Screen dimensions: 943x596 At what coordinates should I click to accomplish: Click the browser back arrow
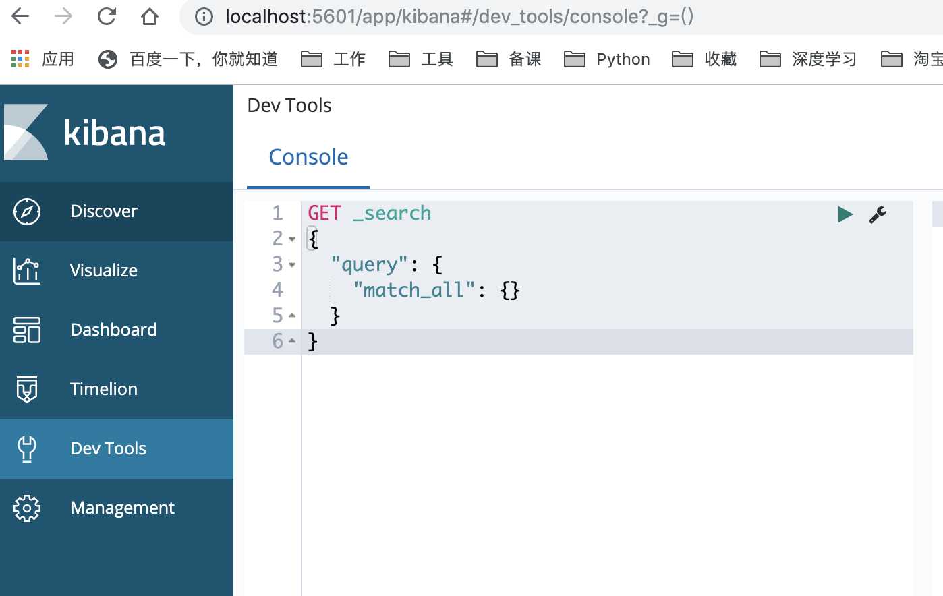[21, 16]
